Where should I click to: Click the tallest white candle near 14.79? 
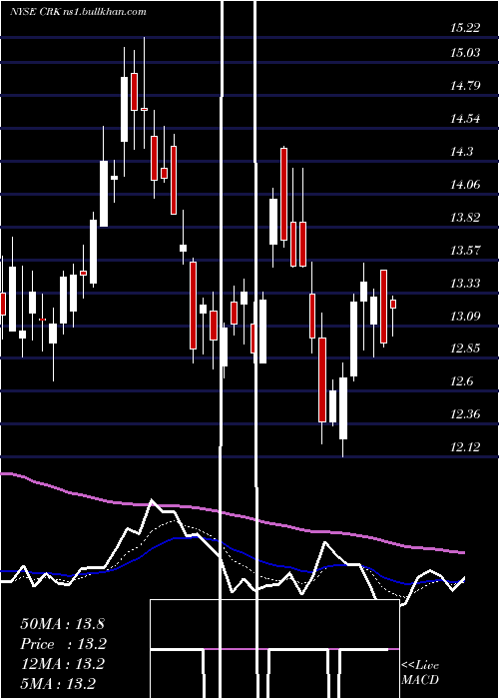point(125,109)
